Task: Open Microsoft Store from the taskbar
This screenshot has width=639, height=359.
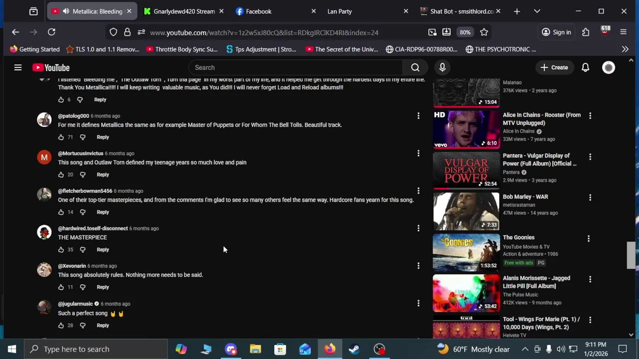Action: point(280,349)
